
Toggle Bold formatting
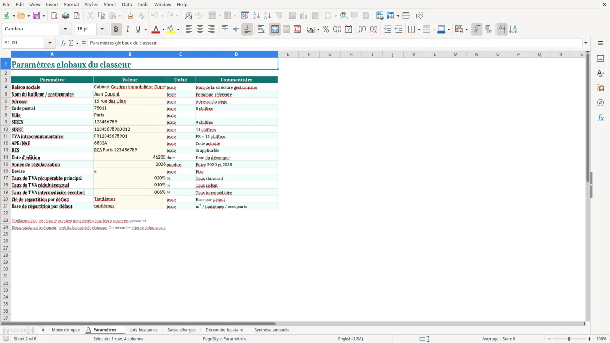pos(116,29)
